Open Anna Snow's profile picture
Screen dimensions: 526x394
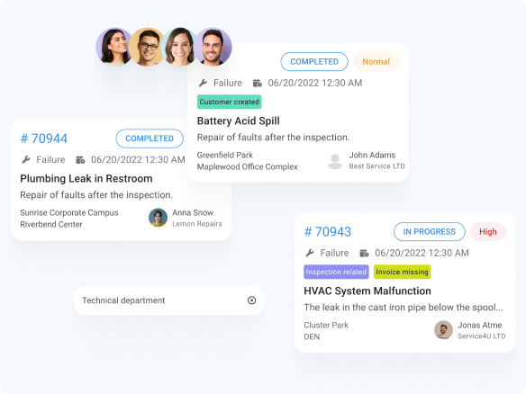click(158, 218)
